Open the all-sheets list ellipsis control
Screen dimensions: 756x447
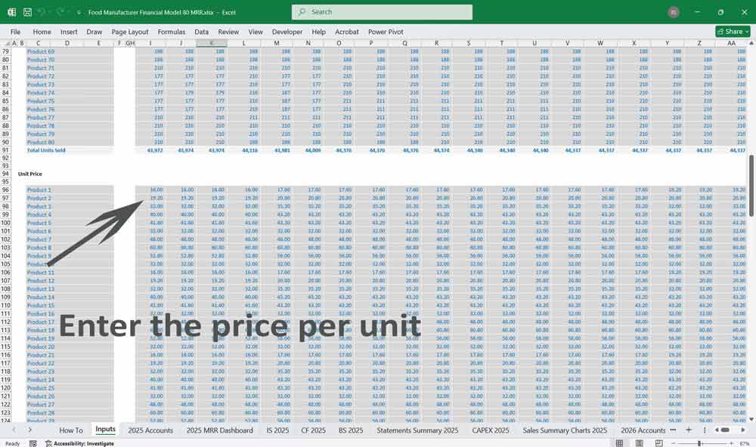click(x=673, y=429)
